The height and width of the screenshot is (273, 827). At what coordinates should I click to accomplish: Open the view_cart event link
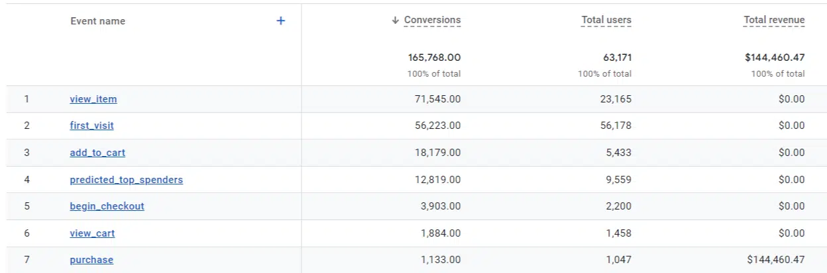coord(92,233)
